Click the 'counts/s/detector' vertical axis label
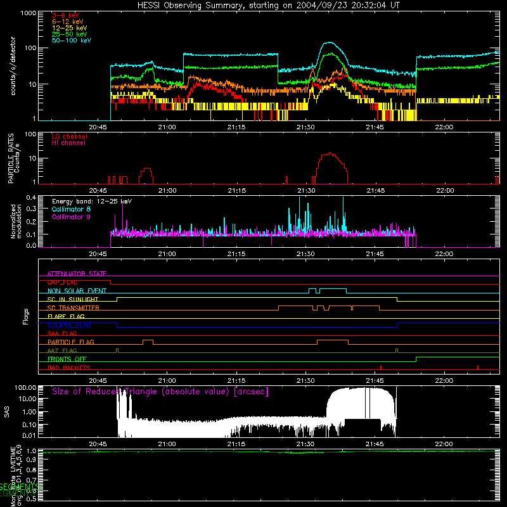 tap(13, 66)
